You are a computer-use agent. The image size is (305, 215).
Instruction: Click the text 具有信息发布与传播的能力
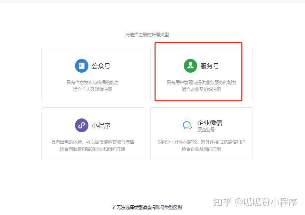coord(93,82)
